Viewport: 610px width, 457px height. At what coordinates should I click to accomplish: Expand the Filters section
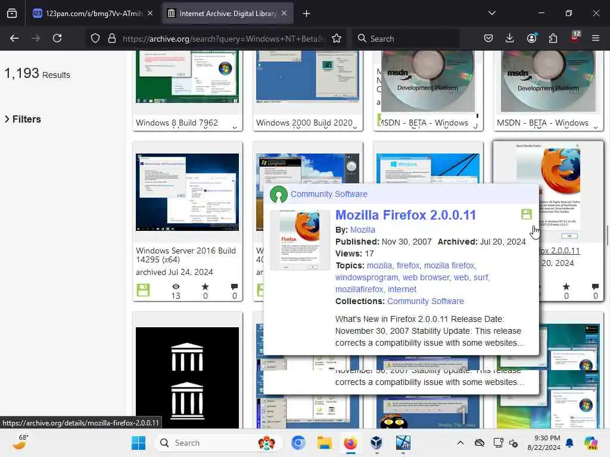tap(23, 119)
